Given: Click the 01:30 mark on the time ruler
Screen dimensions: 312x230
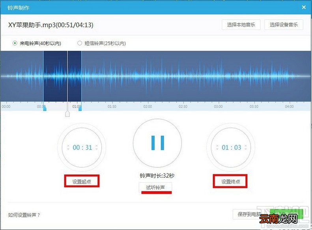Looking at the screenshot, I should click(x=112, y=106).
